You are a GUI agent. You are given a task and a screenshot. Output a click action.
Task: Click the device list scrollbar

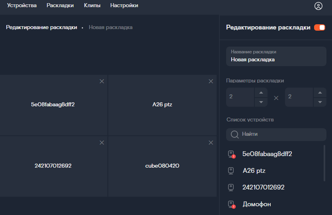[324, 163]
